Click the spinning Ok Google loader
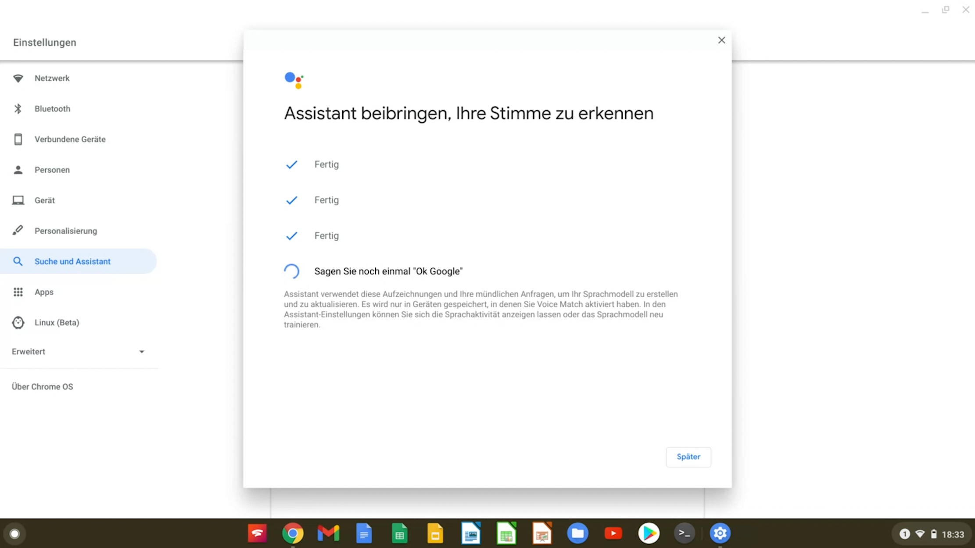The height and width of the screenshot is (548, 975). point(291,270)
